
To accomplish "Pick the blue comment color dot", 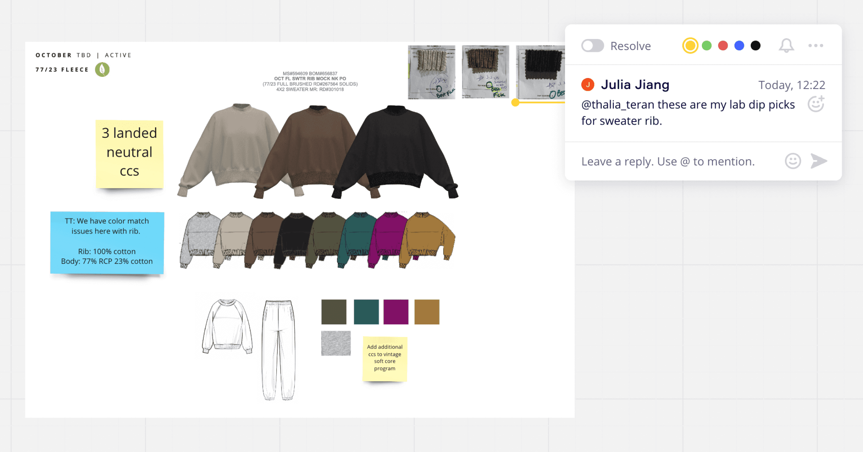I will pos(739,46).
